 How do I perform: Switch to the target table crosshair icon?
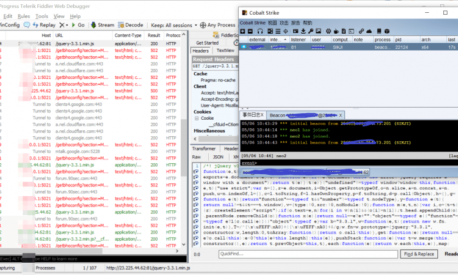(285, 31)
